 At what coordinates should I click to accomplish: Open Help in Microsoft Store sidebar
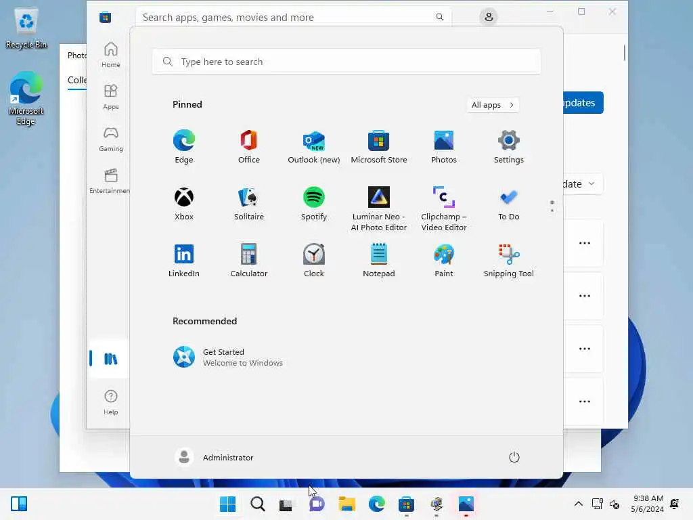tap(110, 402)
